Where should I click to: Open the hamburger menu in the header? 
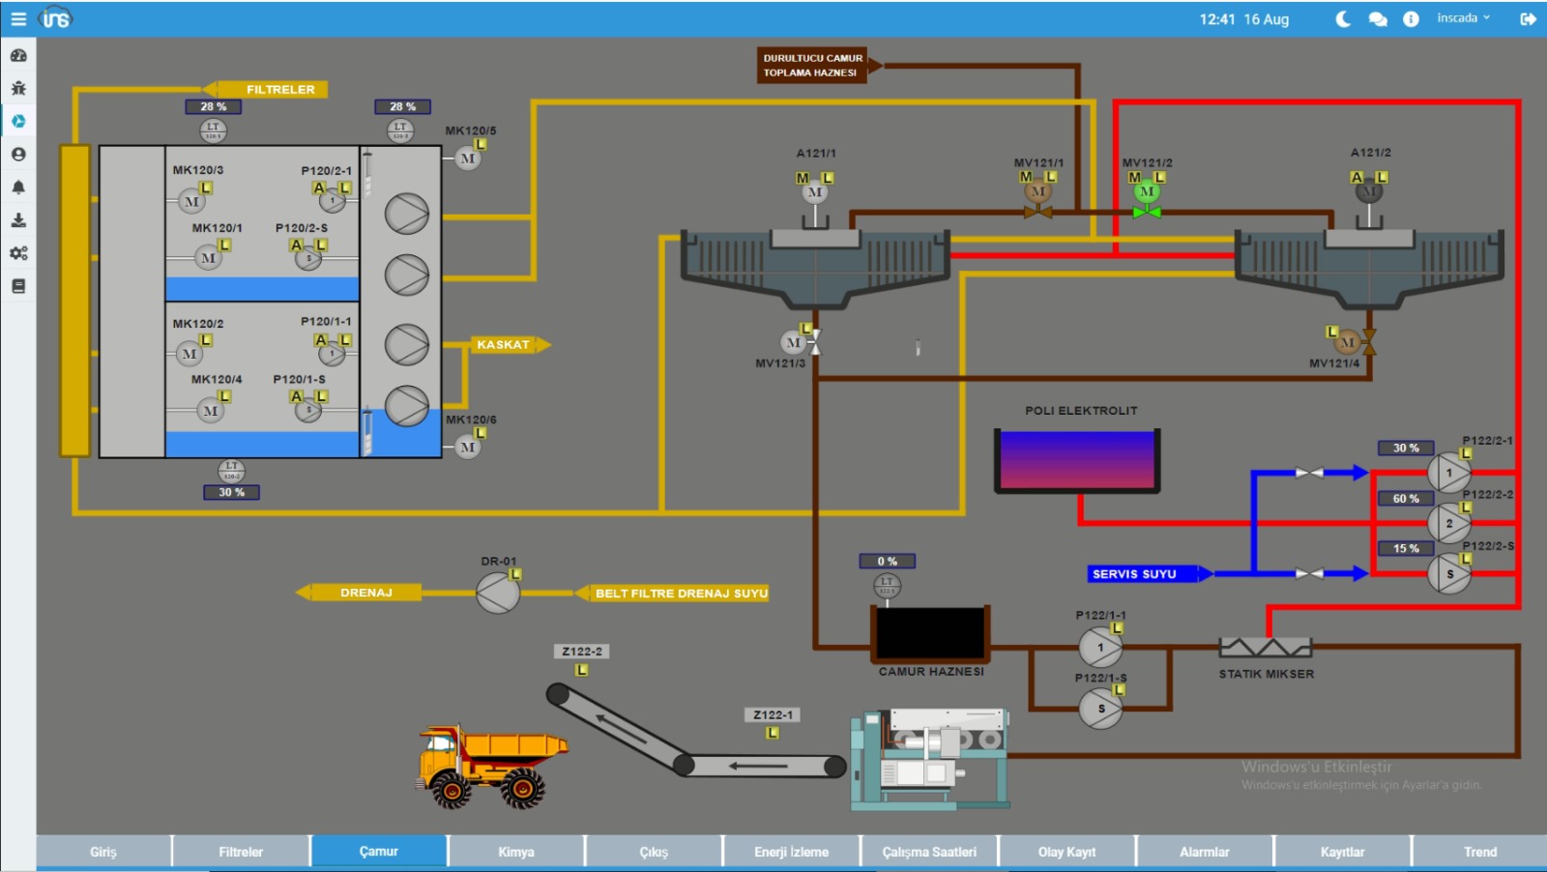(18, 18)
